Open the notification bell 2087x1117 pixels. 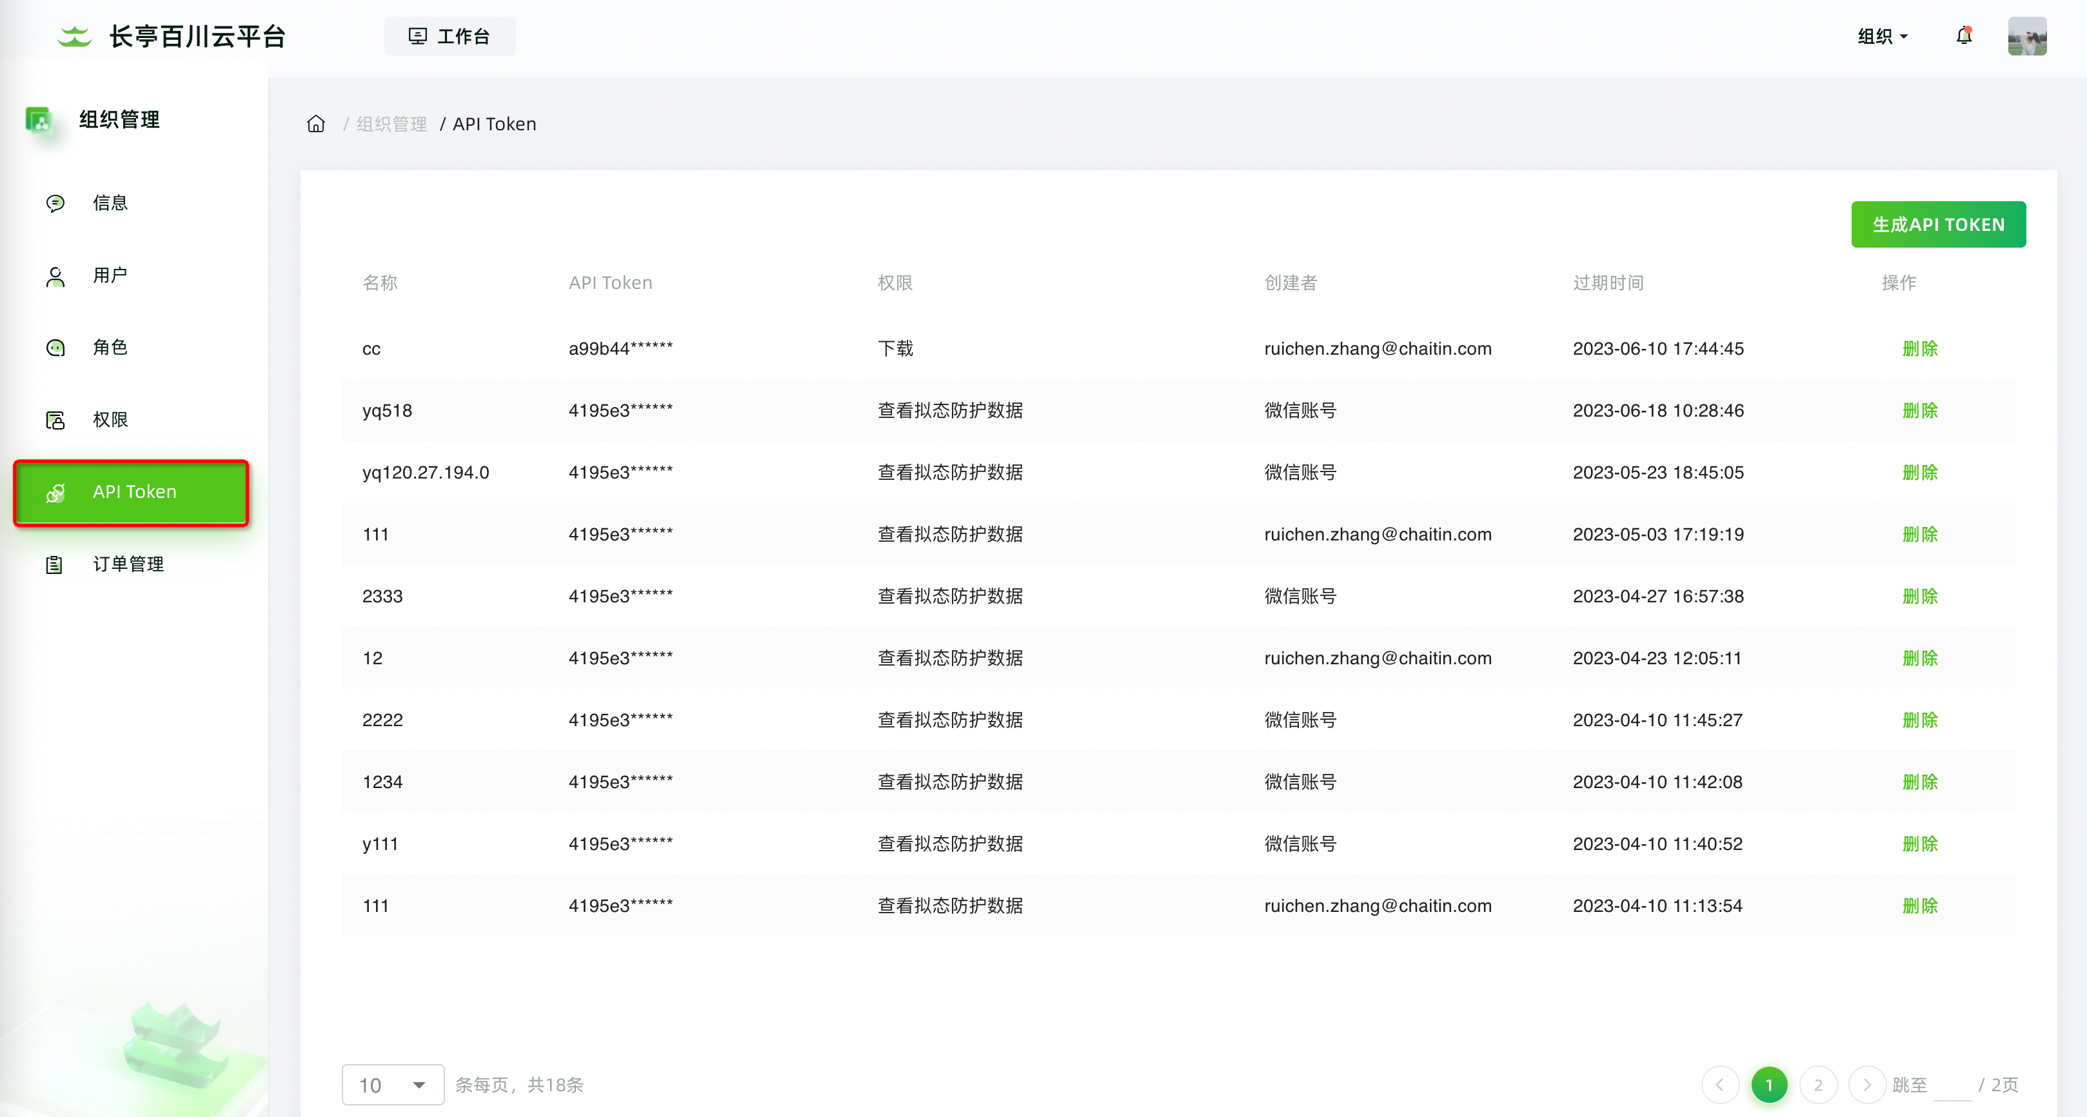click(1964, 35)
